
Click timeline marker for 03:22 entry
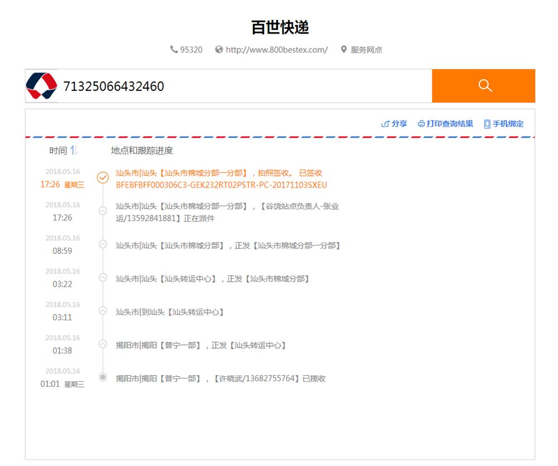[x=103, y=277]
